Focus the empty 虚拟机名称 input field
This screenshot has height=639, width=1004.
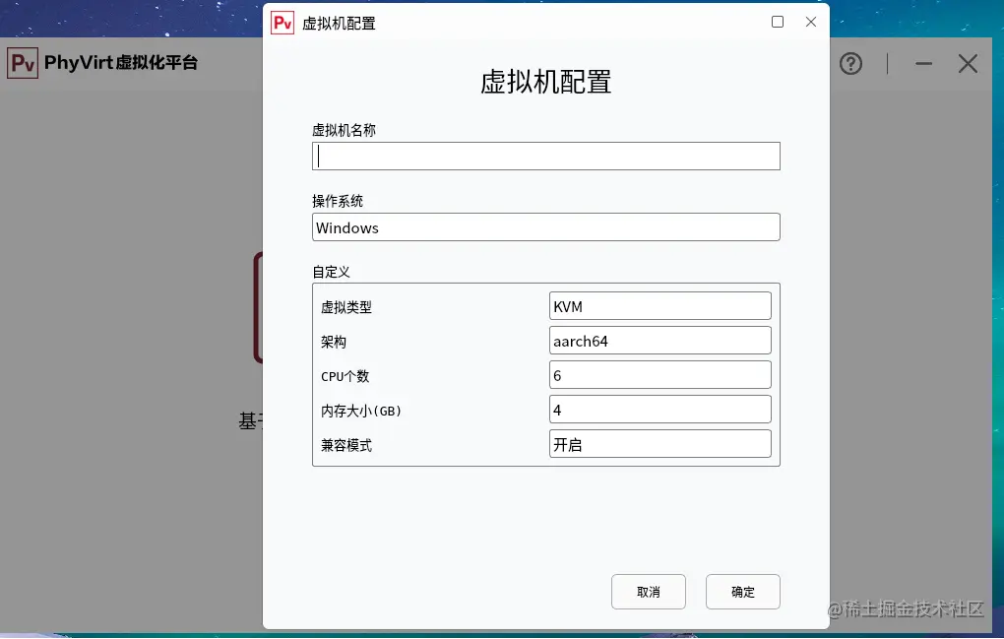(545, 156)
